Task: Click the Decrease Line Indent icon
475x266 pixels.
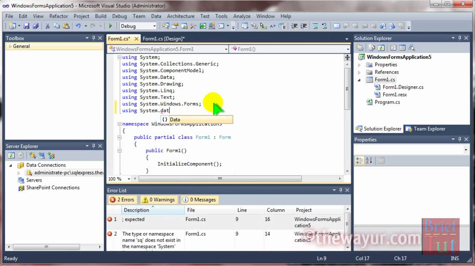Action: point(294,26)
